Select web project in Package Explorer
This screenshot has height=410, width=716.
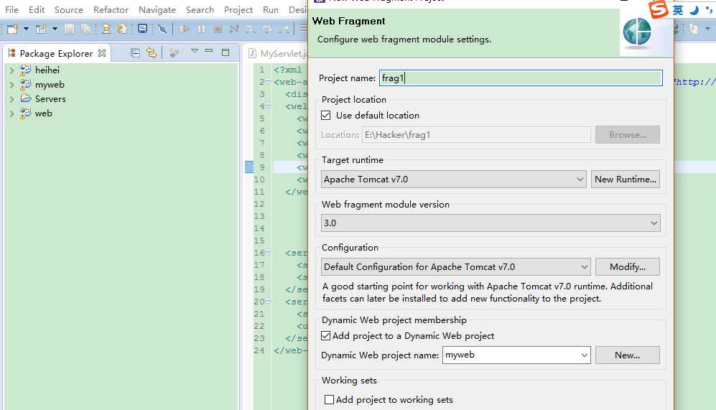(x=43, y=113)
